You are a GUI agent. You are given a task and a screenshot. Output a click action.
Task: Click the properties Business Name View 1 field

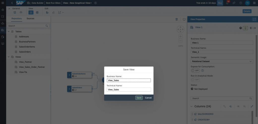pyautogui.click(x=222, y=43)
